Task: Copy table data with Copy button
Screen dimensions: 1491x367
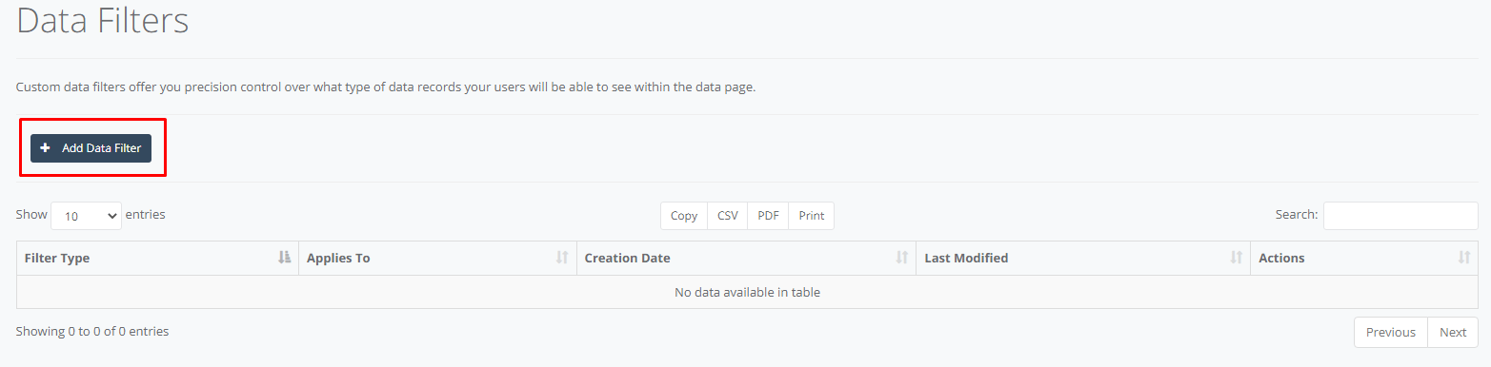Action: 684,216
